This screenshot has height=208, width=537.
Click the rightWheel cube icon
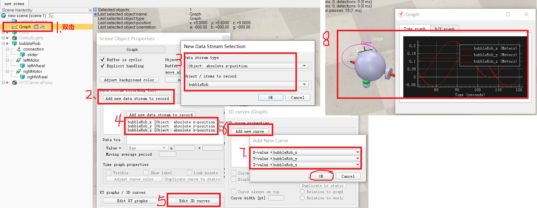pyautogui.click(x=22, y=77)
